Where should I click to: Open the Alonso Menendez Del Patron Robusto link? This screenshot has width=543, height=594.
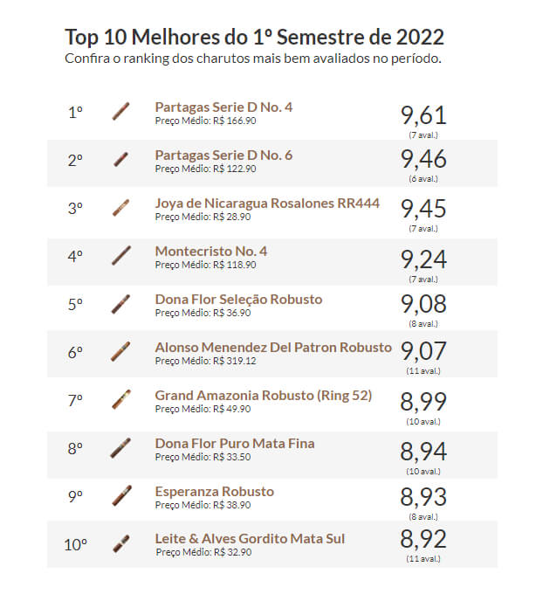click(273, 348)
